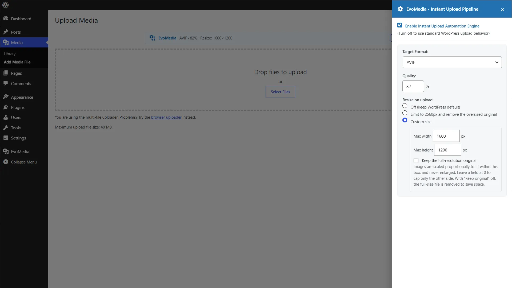This screenshot has height=288, width=512.
Task: Click the Plugins plug icon
Action: tap(6, 107)
